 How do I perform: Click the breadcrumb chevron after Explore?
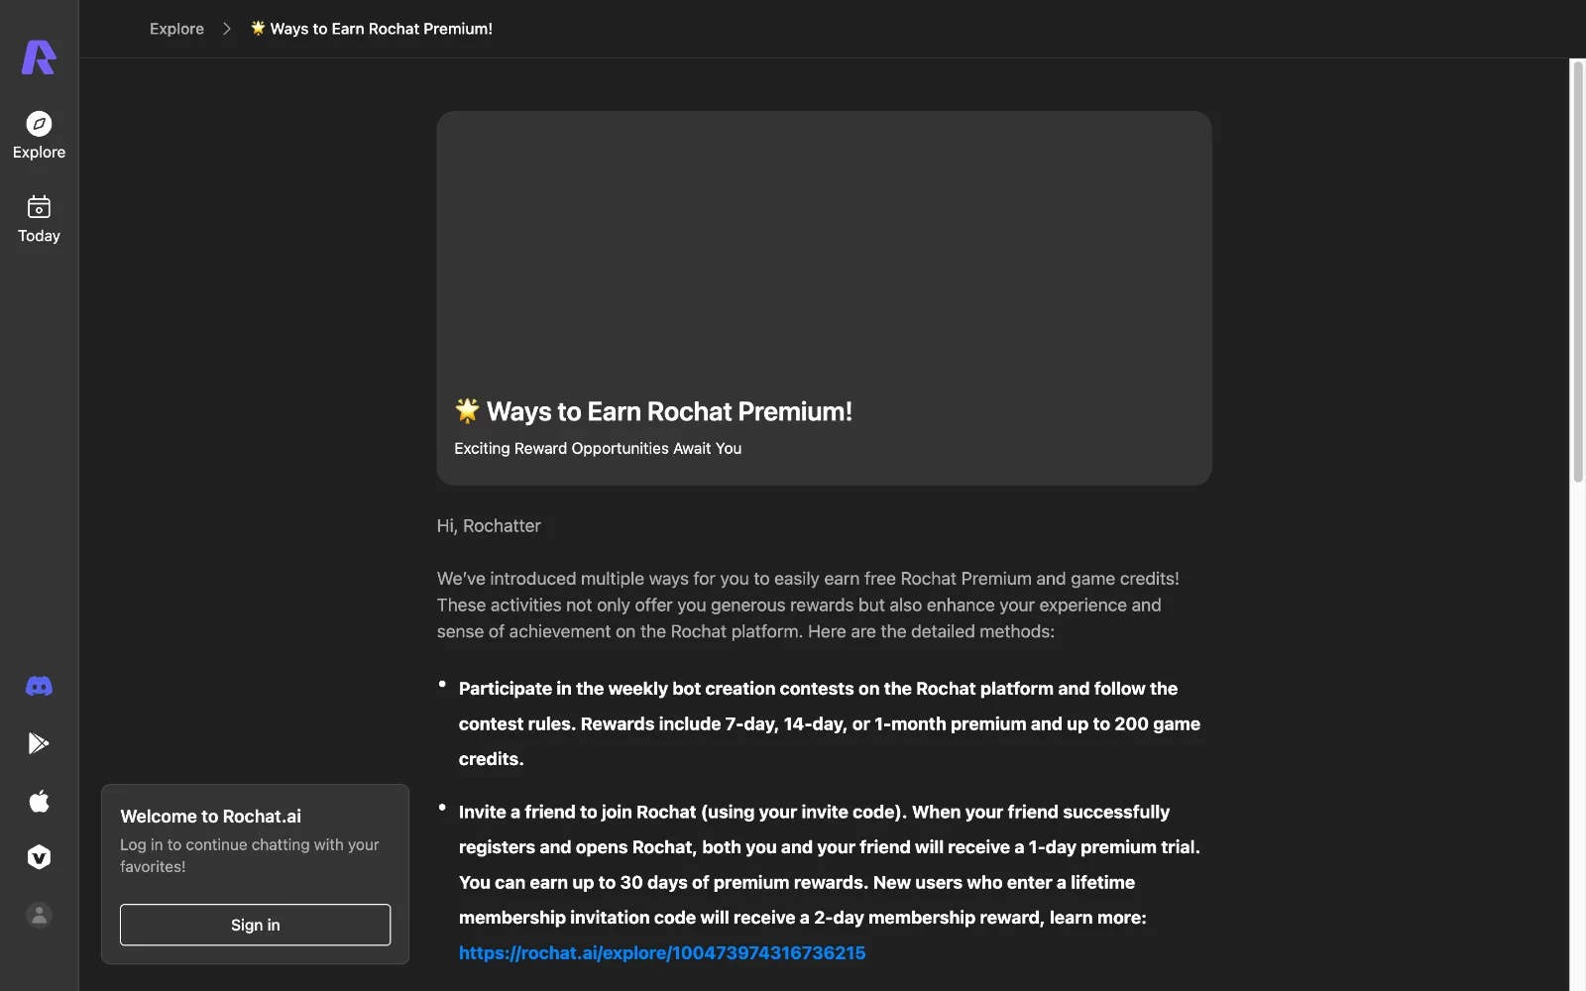pyautogui.click(x=227, y=29)
